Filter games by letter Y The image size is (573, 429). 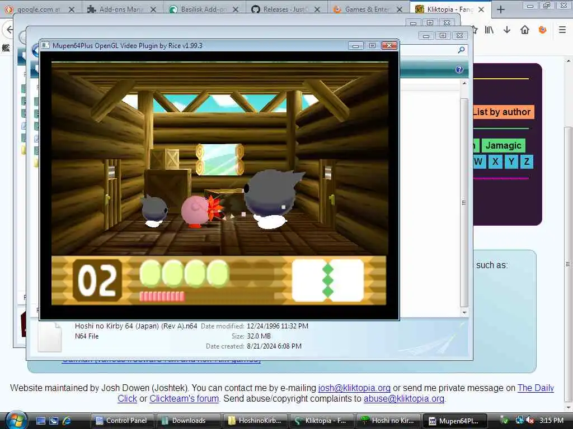(x=511, y=161)
